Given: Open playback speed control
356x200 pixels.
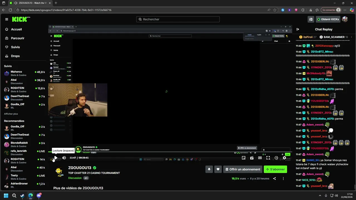Looking at the screenshot, I should point(276,158).
